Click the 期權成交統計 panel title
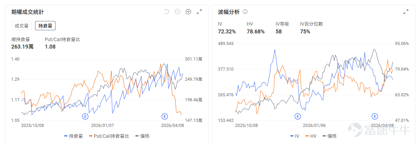 click(x=28, y=12)
